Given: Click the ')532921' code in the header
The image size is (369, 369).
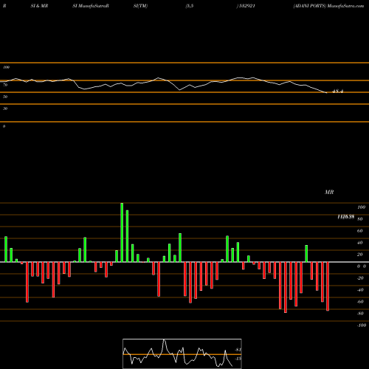Looking at the screenshot, I should pos(246,6).
